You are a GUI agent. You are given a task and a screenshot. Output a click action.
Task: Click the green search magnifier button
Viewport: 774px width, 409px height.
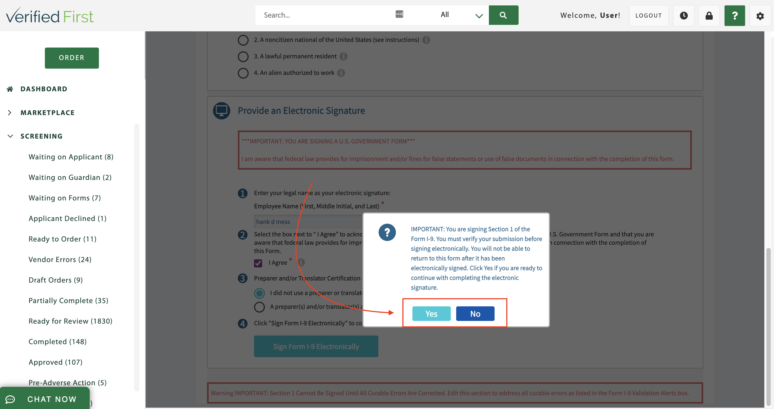click(503, 15)
